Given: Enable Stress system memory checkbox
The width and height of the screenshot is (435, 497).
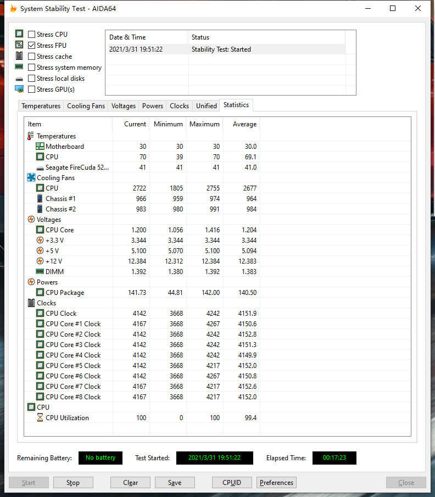Looking at the screenshot, I should point(31,67).
